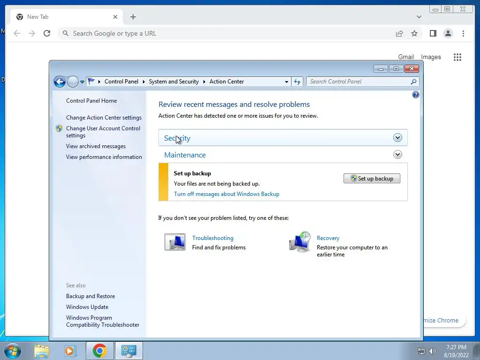
Task: Click the Recovery computer clock icon
Action: [300, 242]
